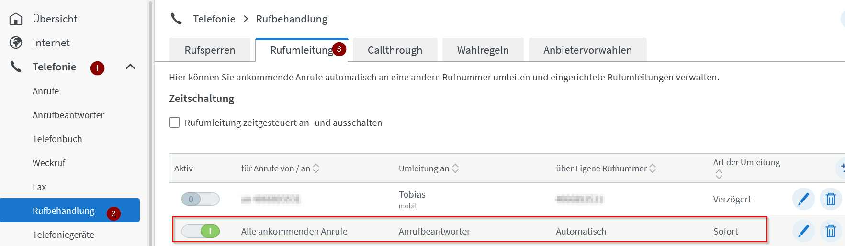Collapse the Telefonie menu chevron
The width and height of the screenshot is (845, 246).
click(130, 67)
